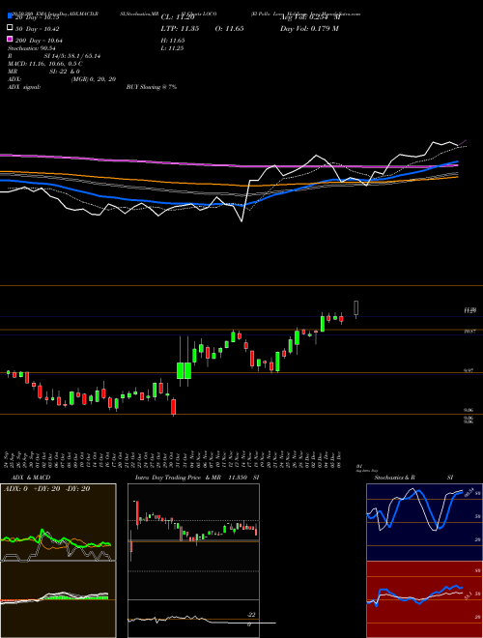Click the 'Stochastics & R' panel title
Screen dimensions: 483x638
[394, 478]
